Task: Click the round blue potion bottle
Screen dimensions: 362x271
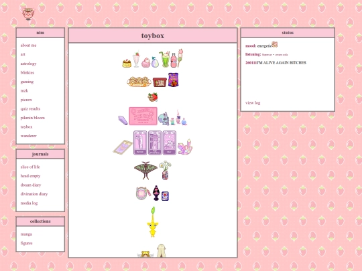Action: (184, 121)
